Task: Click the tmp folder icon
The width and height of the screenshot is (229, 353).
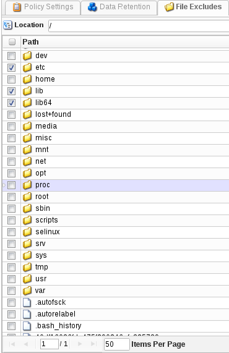Action: [x=27, y=267]
